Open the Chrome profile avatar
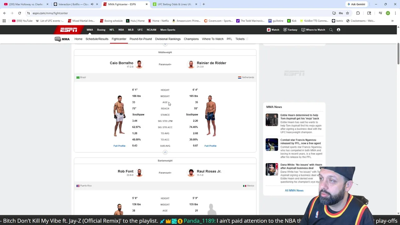 tap(388, 13)
